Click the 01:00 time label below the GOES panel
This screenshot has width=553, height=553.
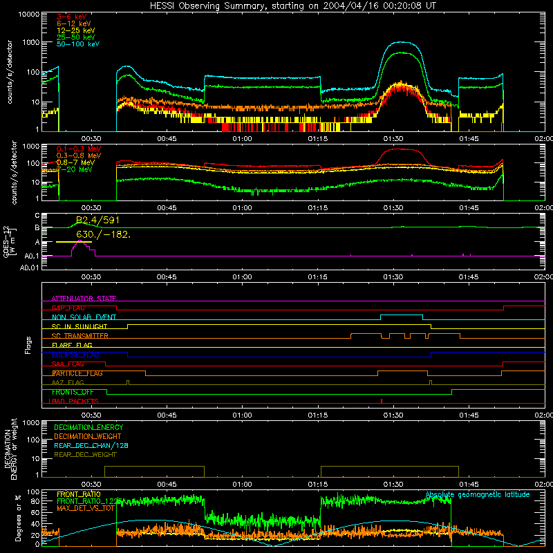click(243, 277)
